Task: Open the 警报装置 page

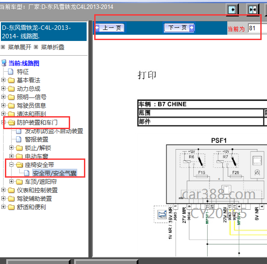Action: [x=37, y=139]
